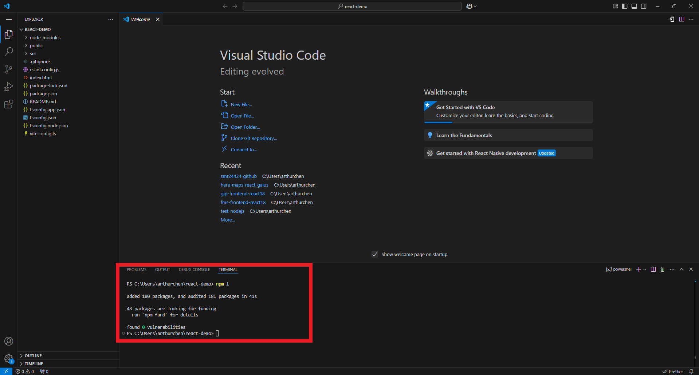Open Explorer Views and More Actions menu
The height and width of the screenshot is (375, 699).
coord(111,19)
